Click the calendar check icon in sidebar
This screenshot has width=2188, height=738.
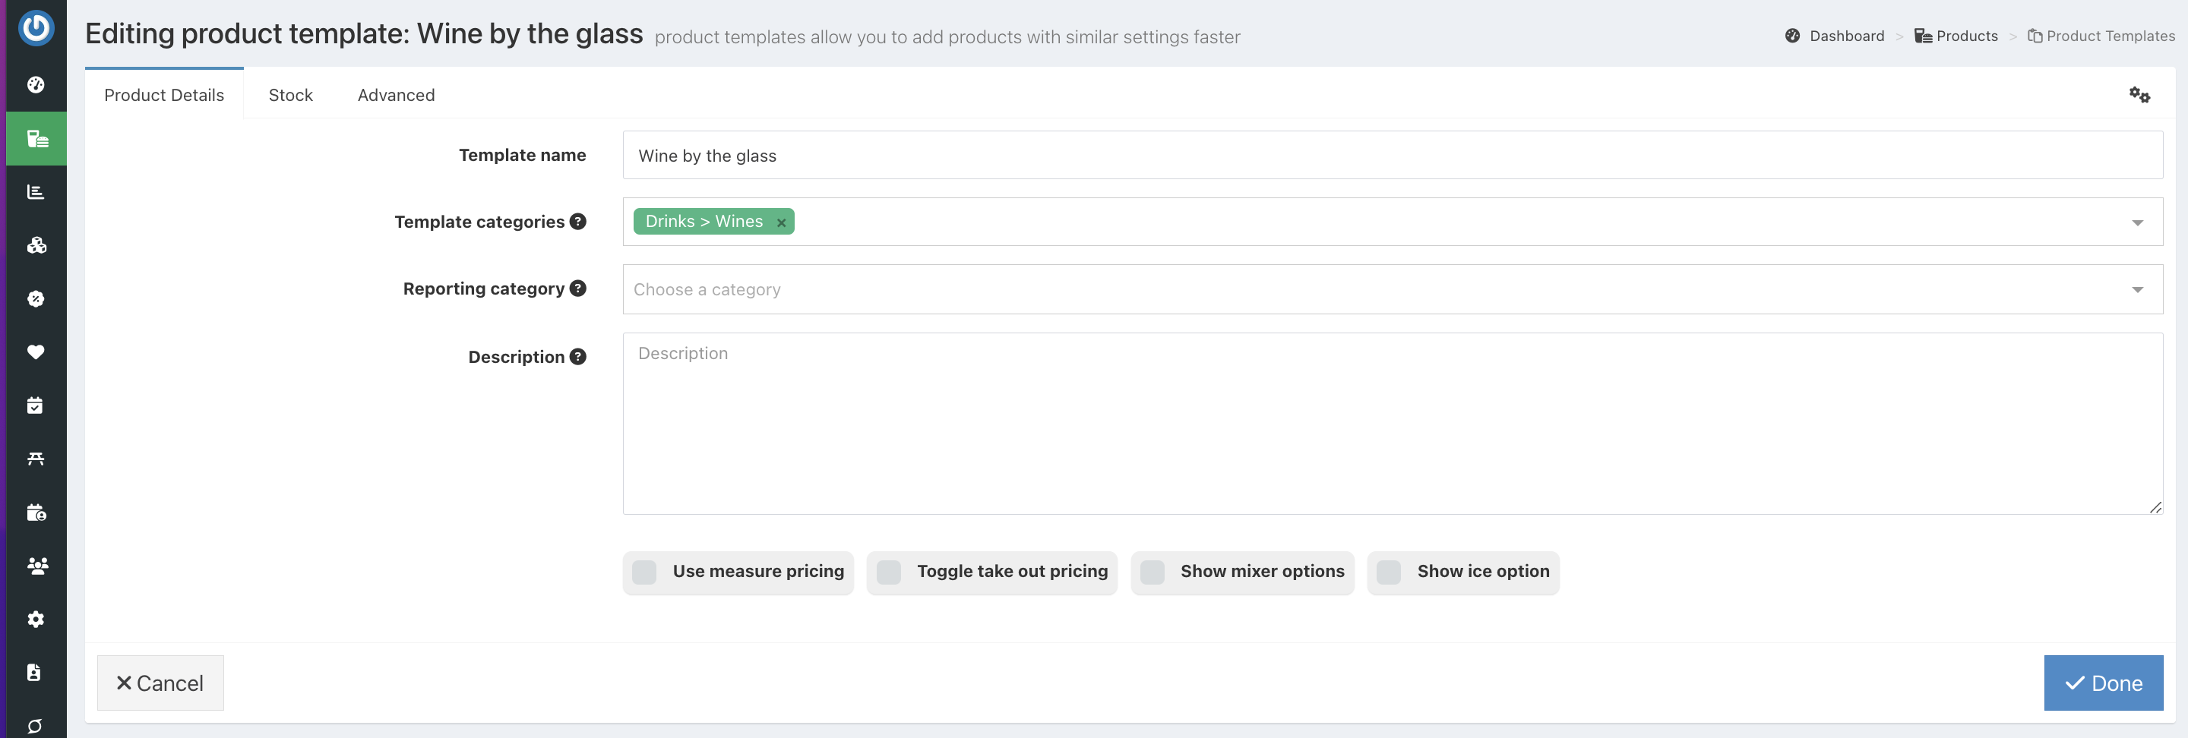36,406
